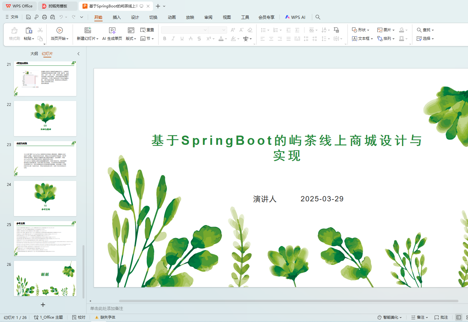This screenshot has width=468, height=322.
Task: Click the Format Painter (格式刷) icon
Action: point(15,30)
